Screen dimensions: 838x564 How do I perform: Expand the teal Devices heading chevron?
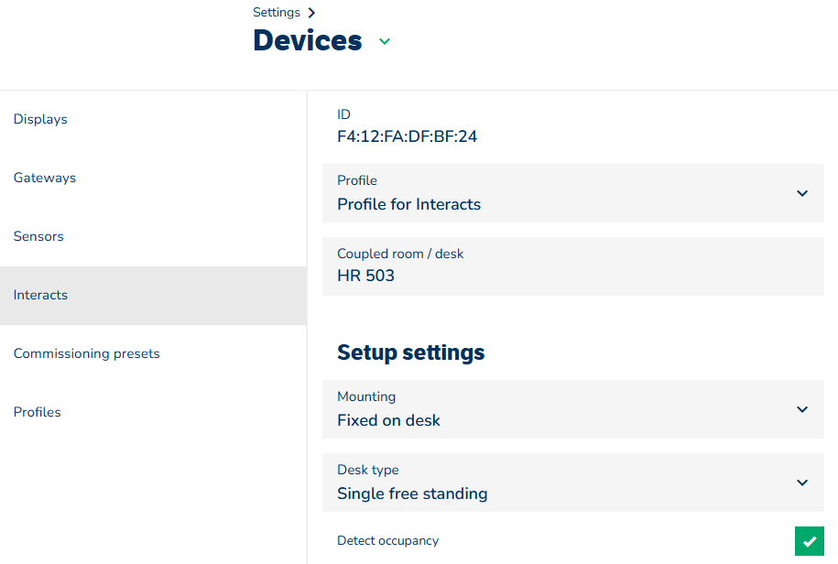coord(385,41)
